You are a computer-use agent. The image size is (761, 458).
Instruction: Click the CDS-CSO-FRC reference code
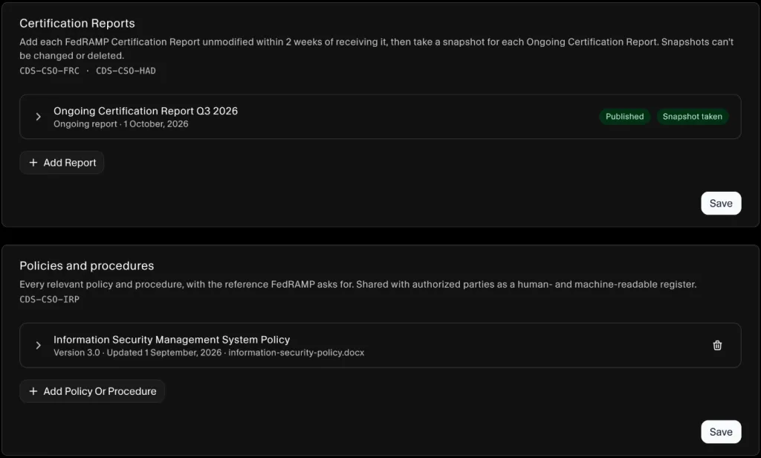click(50, 71)
